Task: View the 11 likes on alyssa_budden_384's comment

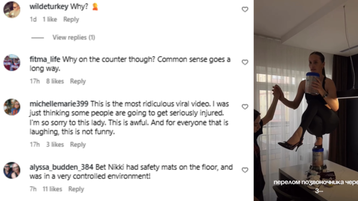Action: pos(52,189)
